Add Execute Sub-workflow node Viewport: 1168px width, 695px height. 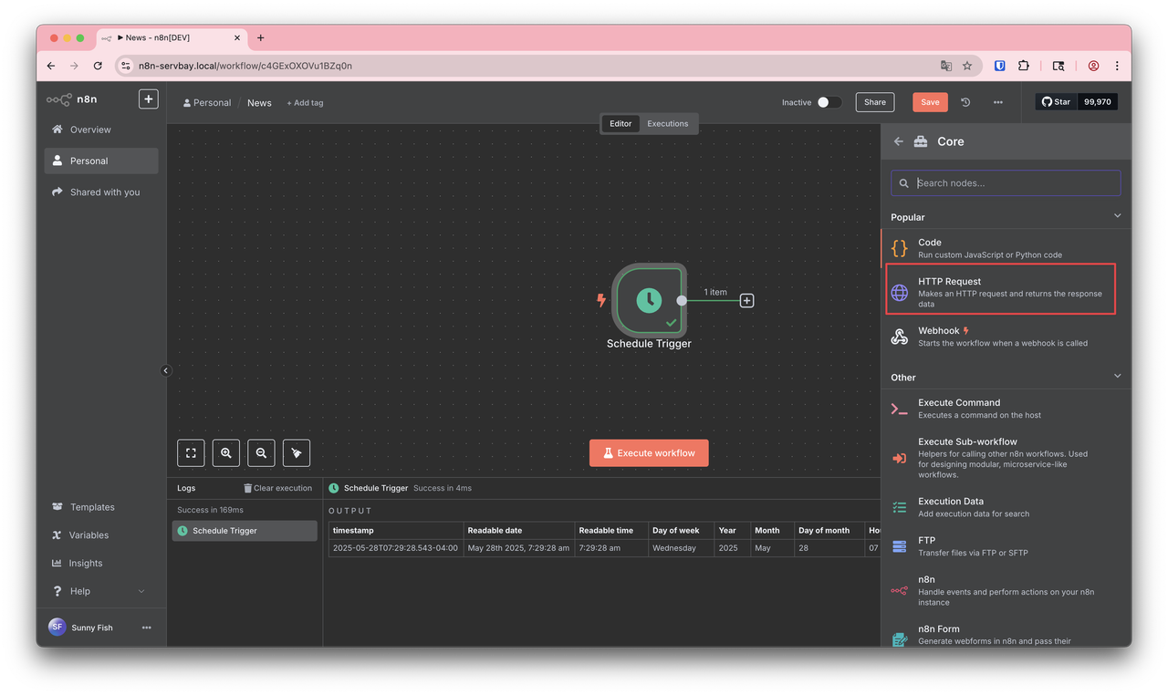click(x=1006, y=458)
